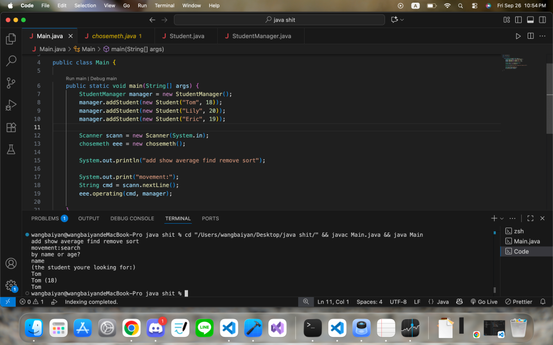553x345 pixels.
Task: Open the DEBUG CONSOLE tab
Action: pos(132,218)
